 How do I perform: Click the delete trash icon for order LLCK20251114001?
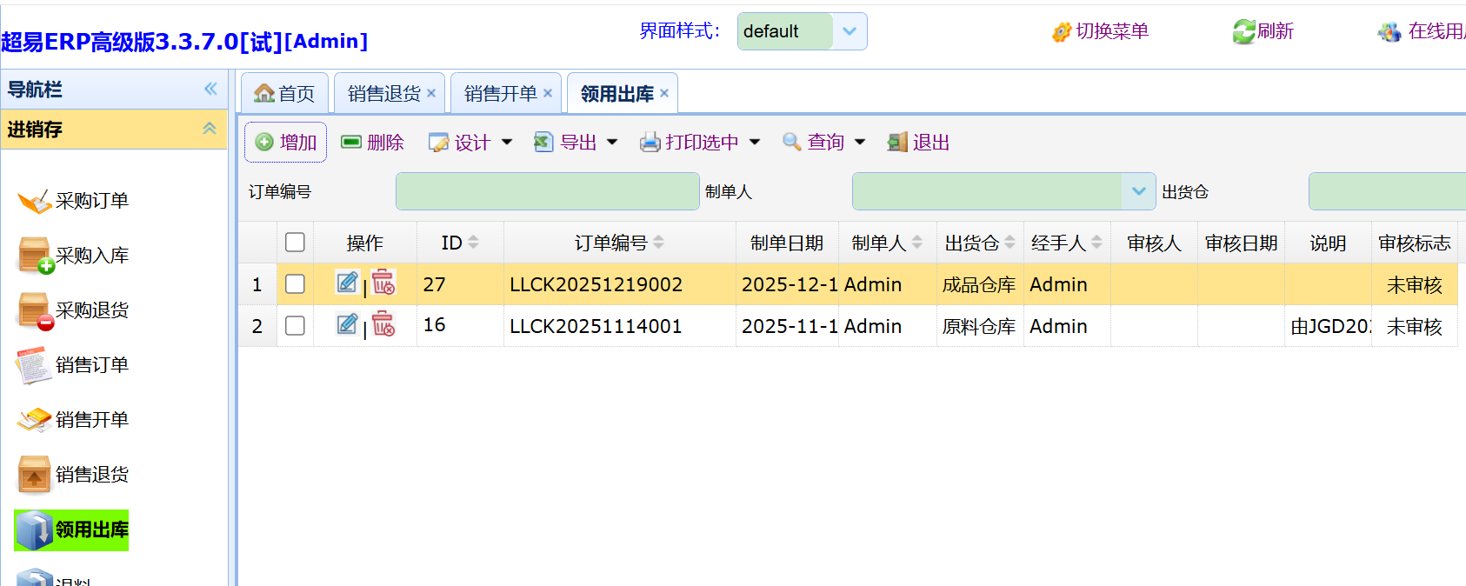point(383,324)
